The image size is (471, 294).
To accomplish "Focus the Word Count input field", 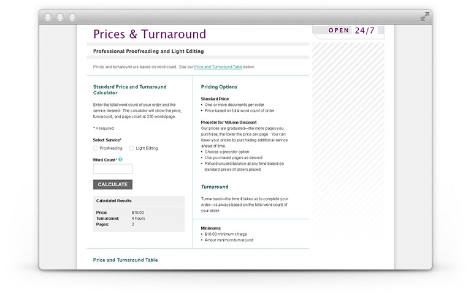I will (x=113, y=169).
